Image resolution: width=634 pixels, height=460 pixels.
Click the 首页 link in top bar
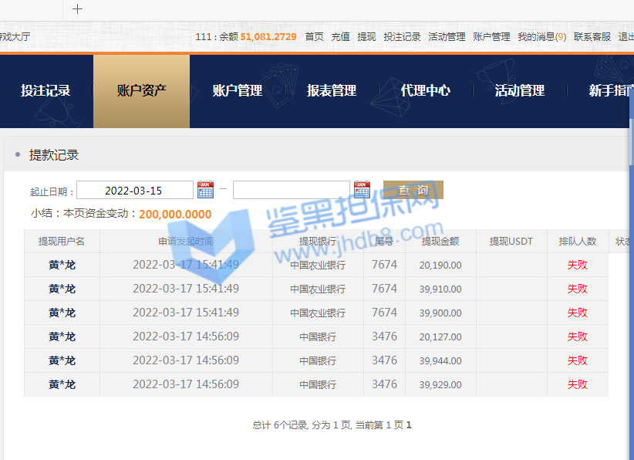[314, 37]
